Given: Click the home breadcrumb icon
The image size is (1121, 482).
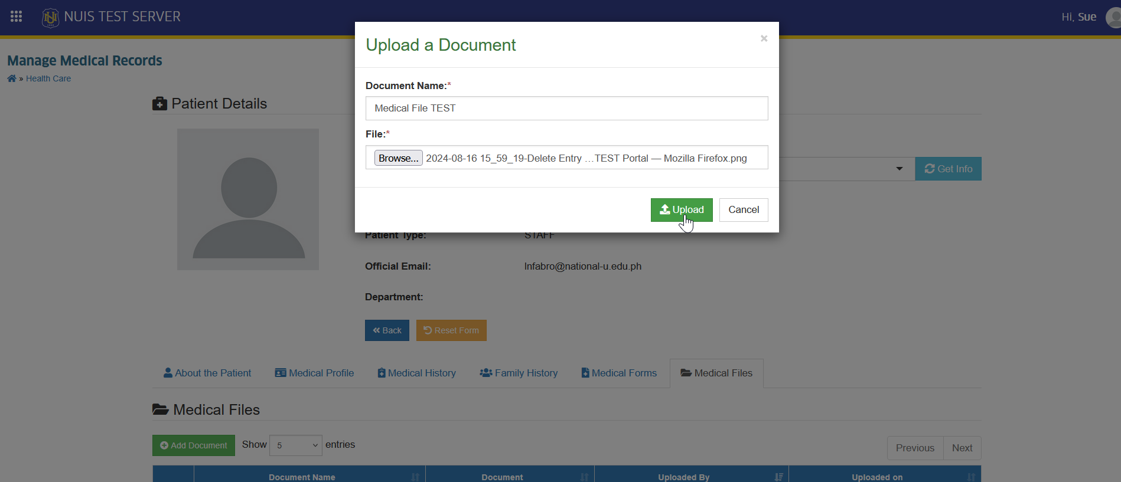Looking at the screenshot, I should tap(12, 78).
